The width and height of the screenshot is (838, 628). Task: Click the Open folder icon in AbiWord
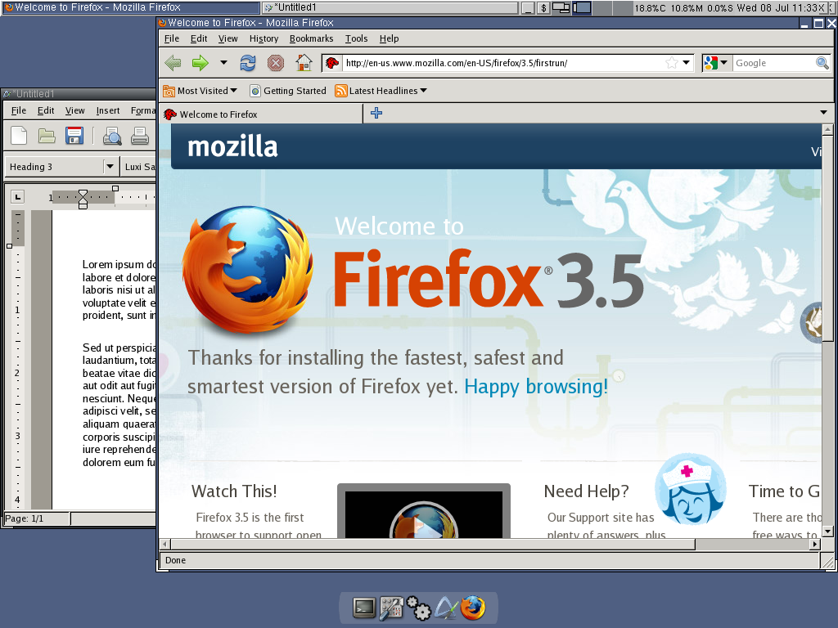pos(47,136)
